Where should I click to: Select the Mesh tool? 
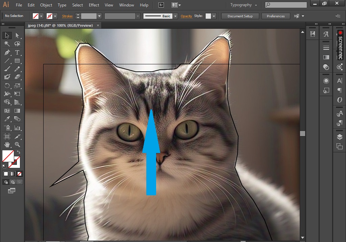pos(7,110)
